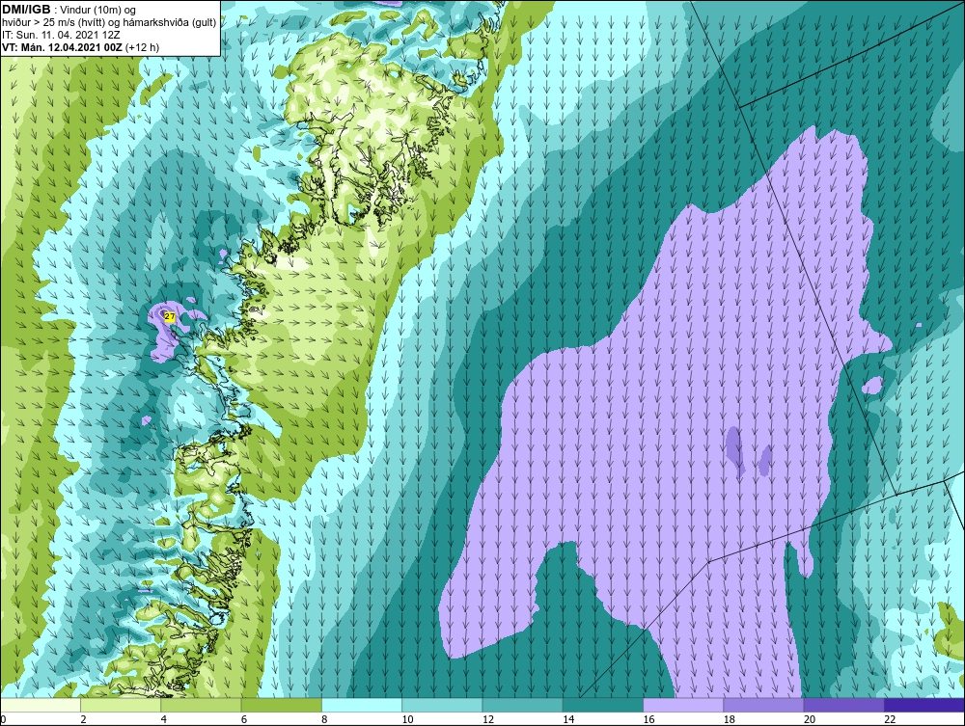Click the DMI/IGB title text

(26, 10)
